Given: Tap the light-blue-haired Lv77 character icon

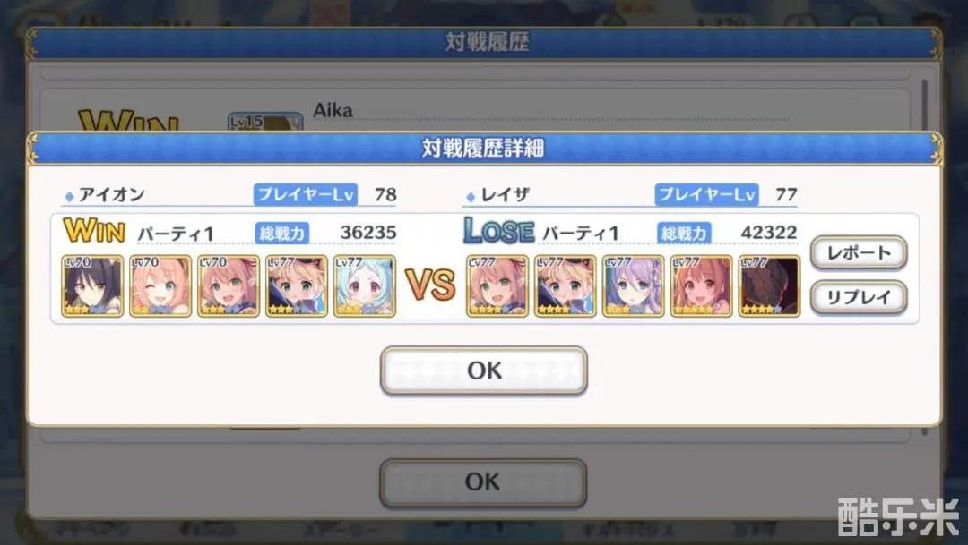Looking at the screenshot, I should [x=365, y=286].
